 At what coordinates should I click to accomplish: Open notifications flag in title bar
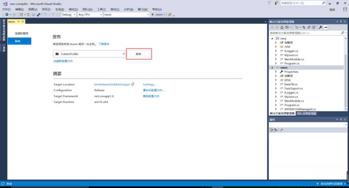tap(269, 3)
